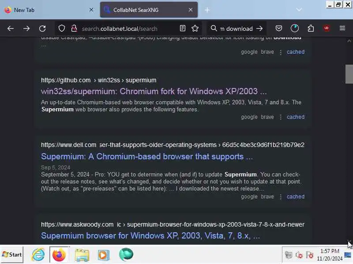
Task: Click the https://www.dell.com result URL
Action: click(x=173, y=145)
